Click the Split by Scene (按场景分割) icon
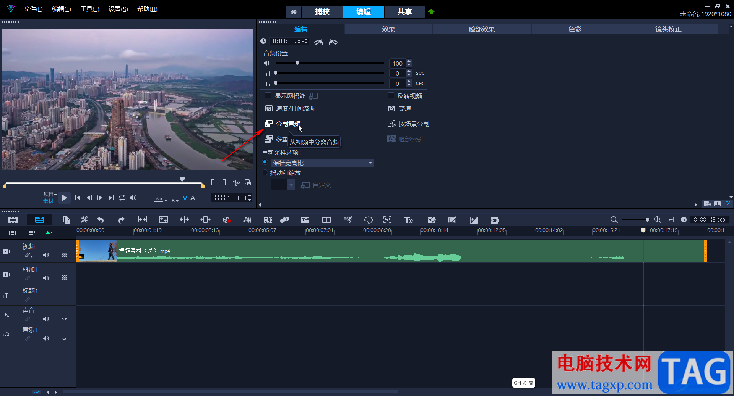Screen dimensions: 734x396 click(x=391, y=124)
